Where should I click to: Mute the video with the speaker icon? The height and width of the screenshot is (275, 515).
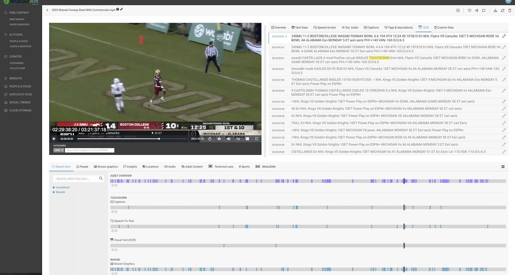[228, 139]
